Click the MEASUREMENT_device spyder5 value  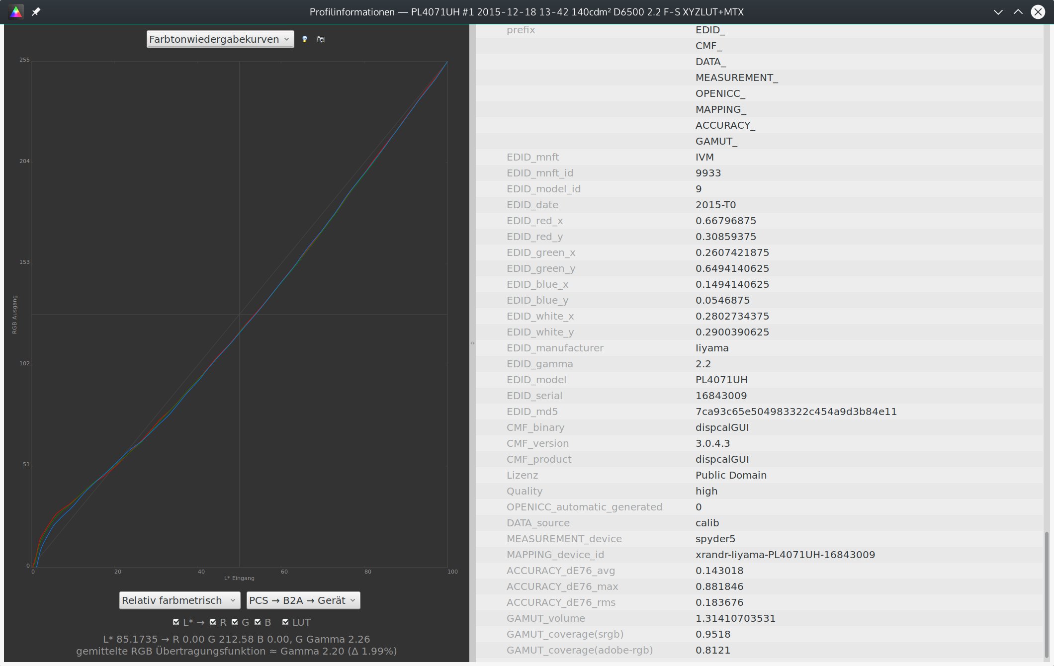point(715,539)
